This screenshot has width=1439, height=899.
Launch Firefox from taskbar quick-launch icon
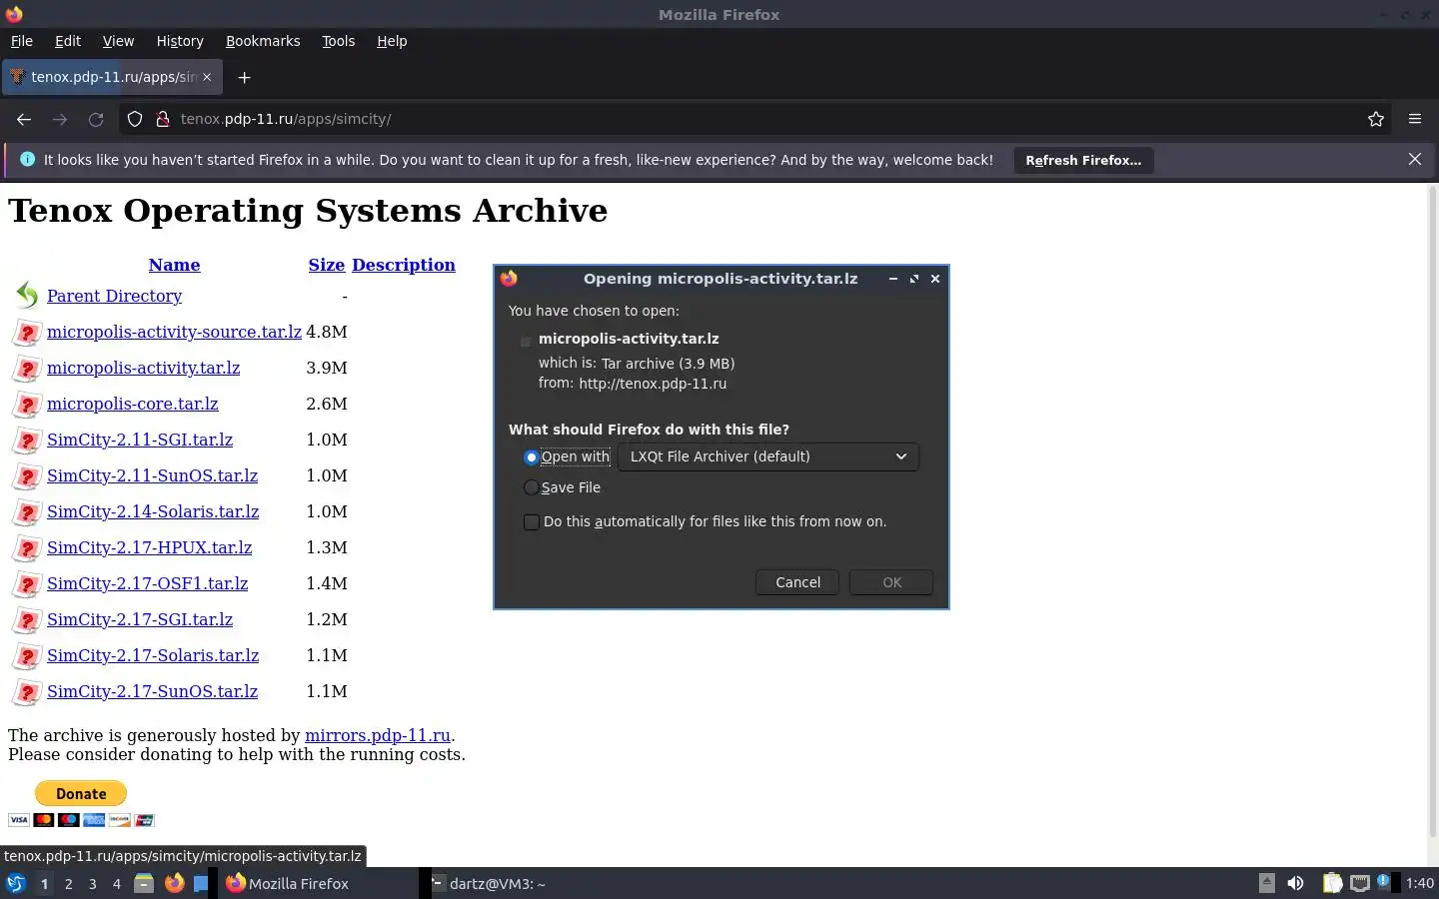(174, 883)
